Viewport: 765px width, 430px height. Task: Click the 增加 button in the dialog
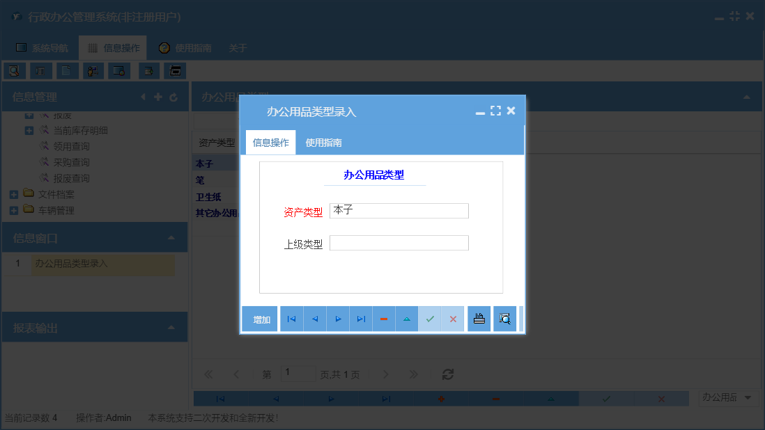click(259, 318)
